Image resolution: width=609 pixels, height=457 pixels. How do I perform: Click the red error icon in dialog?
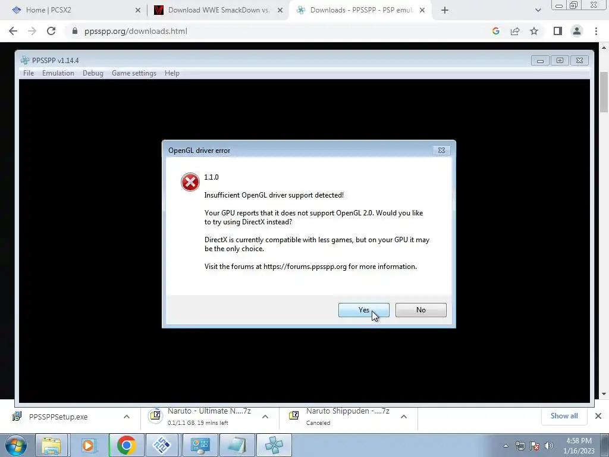pyautogui.click(x=190, y=182)
